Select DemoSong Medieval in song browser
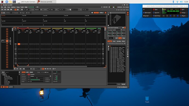189x106 pixels. point(118,55)
